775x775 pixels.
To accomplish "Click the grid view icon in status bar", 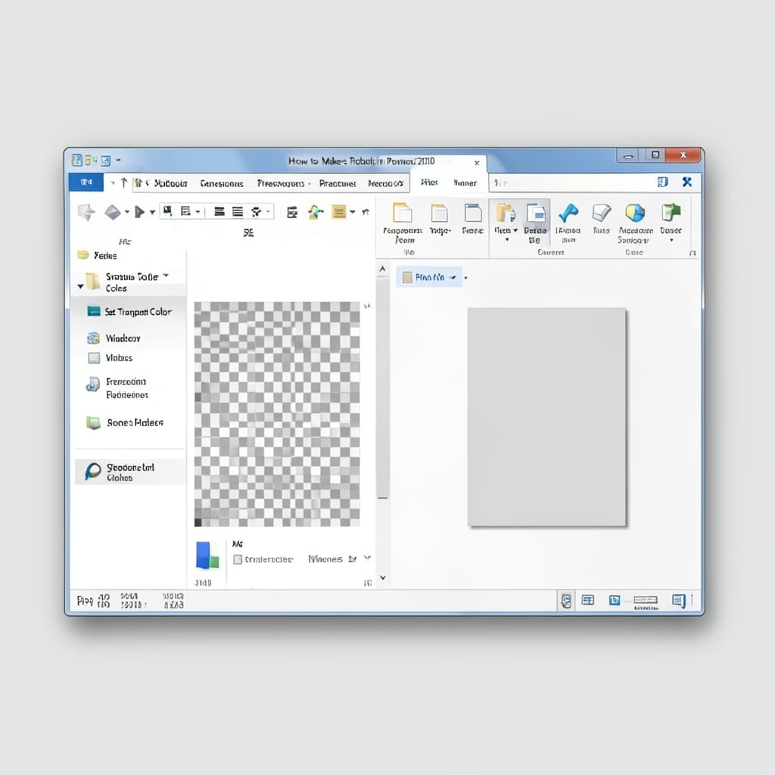I will pyautogui.click(x=587, y=600).
